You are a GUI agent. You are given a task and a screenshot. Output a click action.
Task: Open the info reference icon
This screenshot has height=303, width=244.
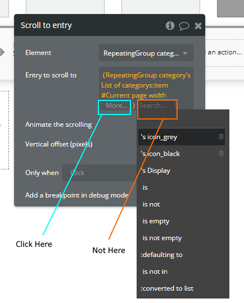point(170,25)
